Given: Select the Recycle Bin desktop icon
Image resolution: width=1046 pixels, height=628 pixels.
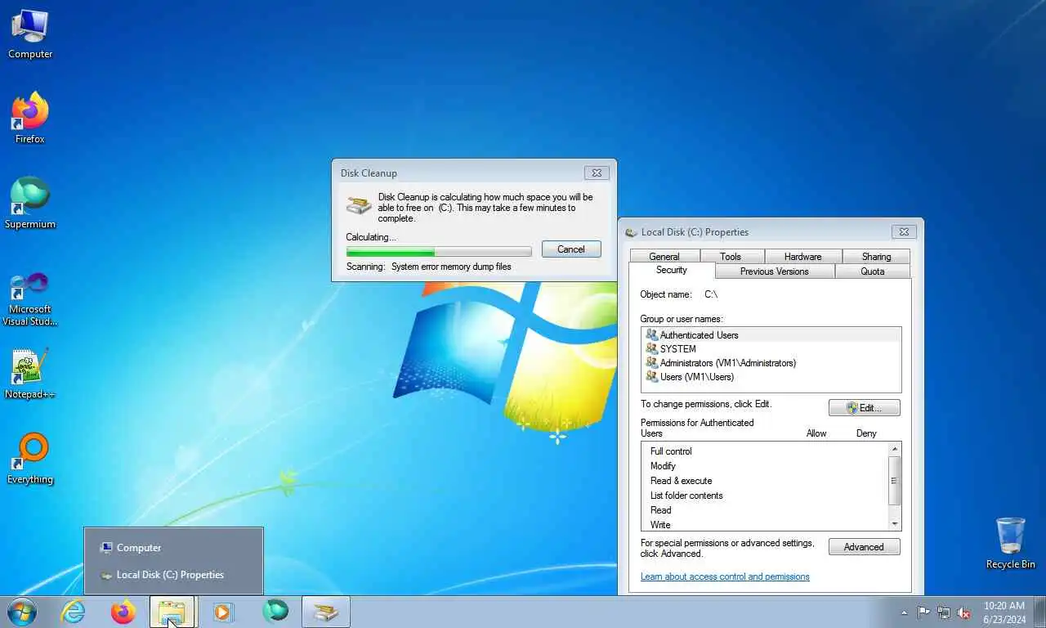Looking at the screenshot, I should 1010,543.
